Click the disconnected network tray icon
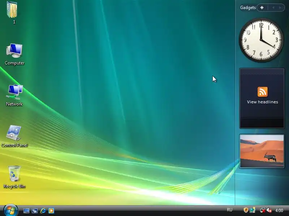Viewport: 289px width, 216px height. pos(262,210)
